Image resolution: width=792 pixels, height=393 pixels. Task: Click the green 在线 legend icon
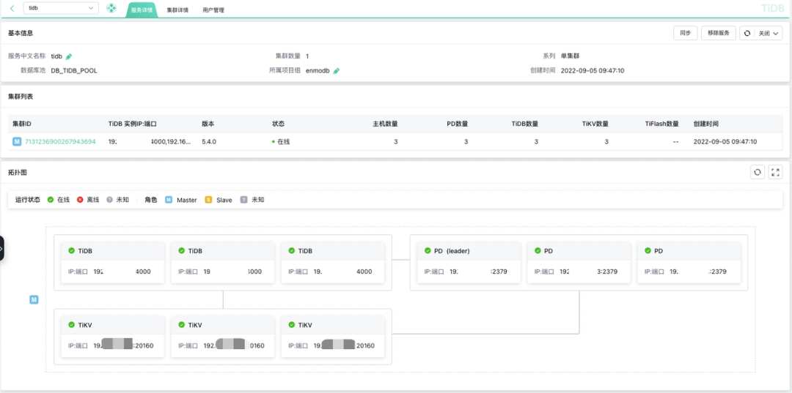pyautogui.click(x=51, y=200)
